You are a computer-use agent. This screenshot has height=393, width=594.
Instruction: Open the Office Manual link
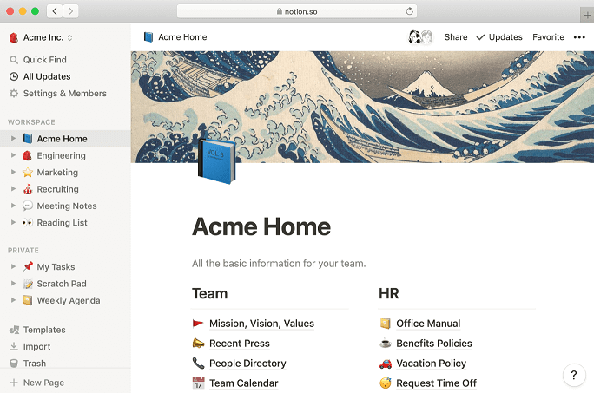428,324
